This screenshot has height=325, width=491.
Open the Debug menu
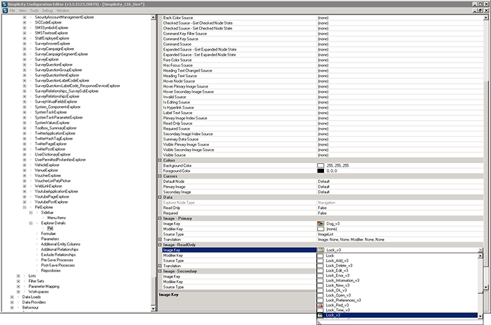48,11
